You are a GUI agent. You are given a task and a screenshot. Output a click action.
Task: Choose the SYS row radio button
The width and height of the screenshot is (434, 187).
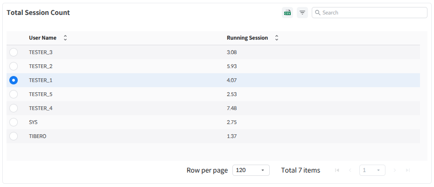point(14,122)
